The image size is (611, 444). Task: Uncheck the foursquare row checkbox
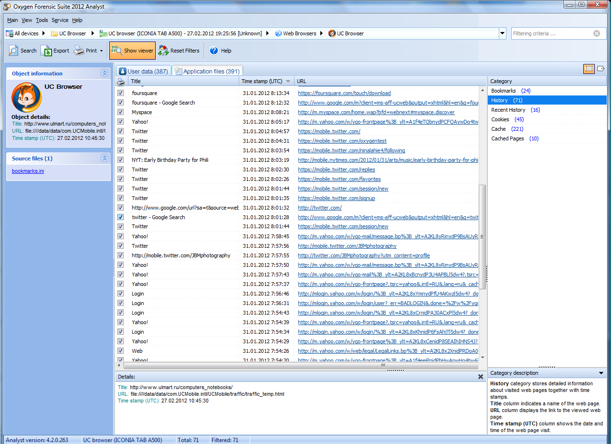click(x=121, y=93)
